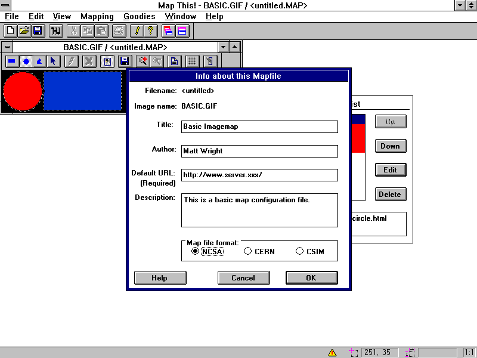
Task: Choose the CSIM map format option
Action: [300, 251]
